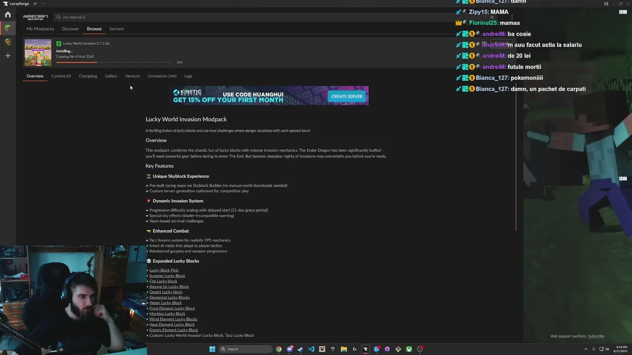
Task: Click the Minecraft Java Edition logo
Action: (36, 17)
